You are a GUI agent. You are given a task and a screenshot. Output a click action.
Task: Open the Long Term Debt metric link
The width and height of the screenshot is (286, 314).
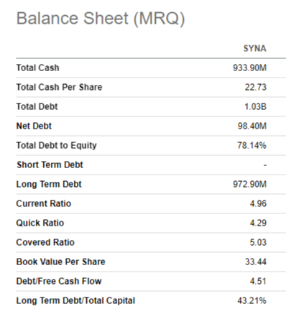click(x=49, y=184)
